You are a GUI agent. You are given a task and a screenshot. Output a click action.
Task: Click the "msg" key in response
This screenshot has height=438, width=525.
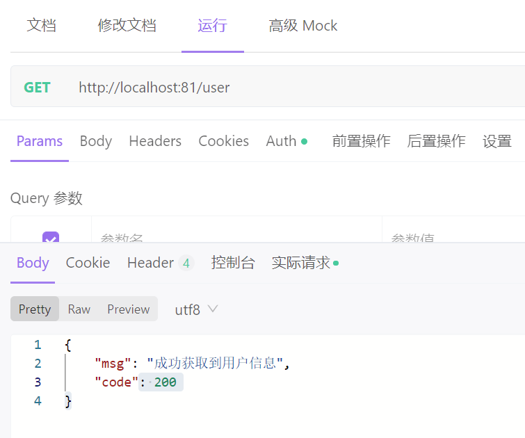[113, 364]
